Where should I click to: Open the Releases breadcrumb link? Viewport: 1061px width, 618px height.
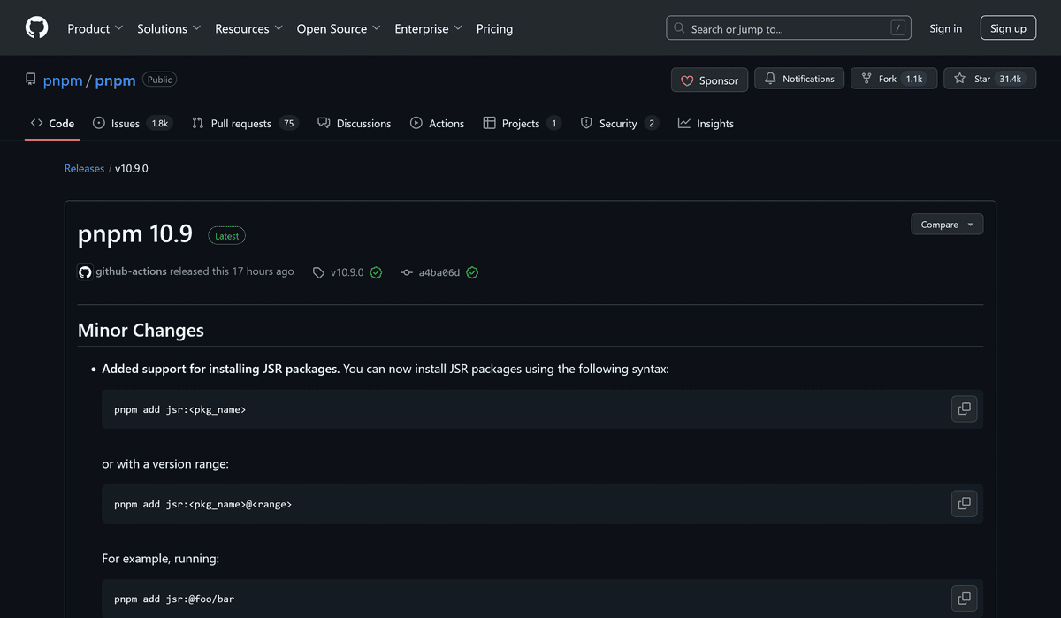[84, 168]
